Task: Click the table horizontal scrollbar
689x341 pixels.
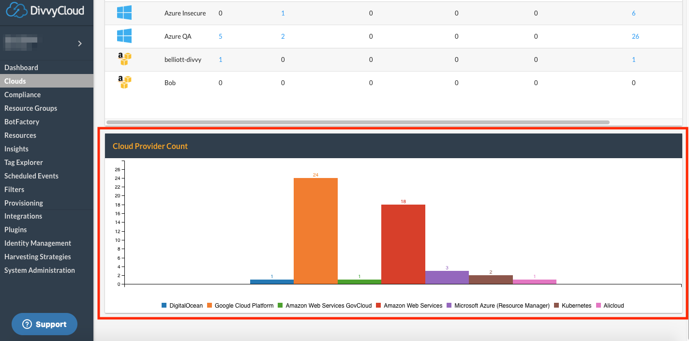Action: tap(358, 122)
